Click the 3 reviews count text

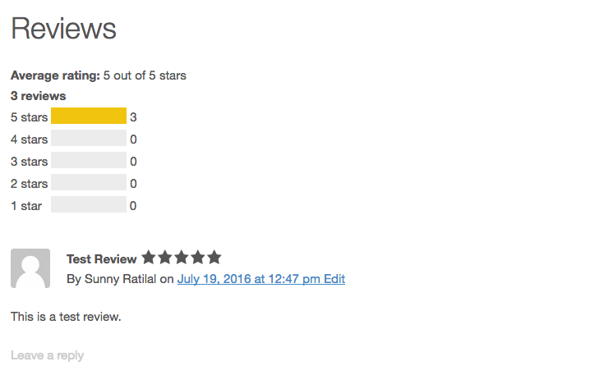tap(38, 96)
